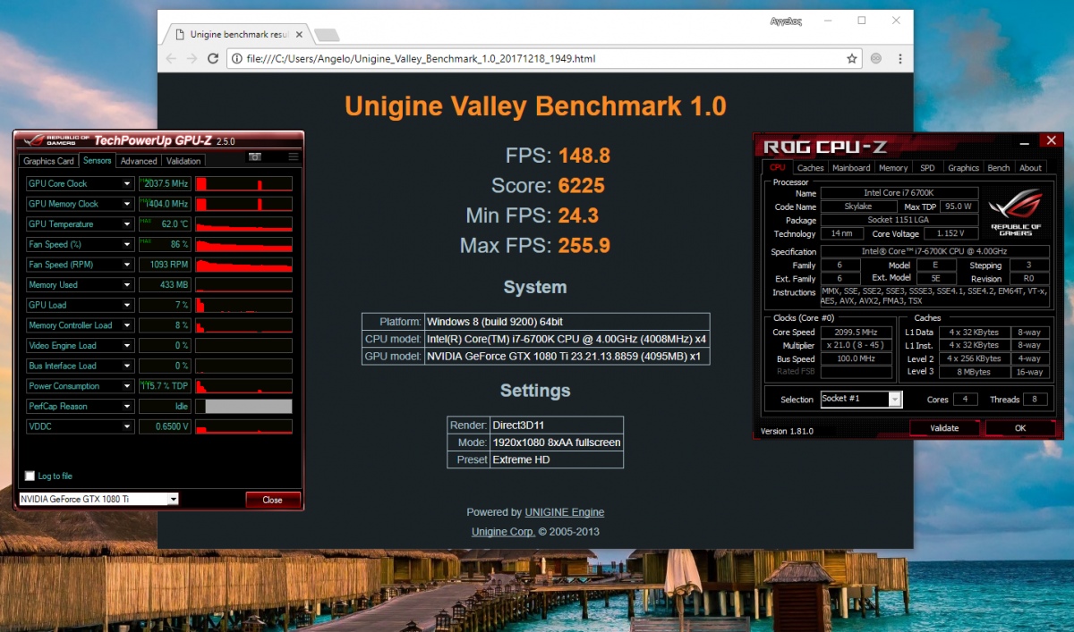Take a GPU-Z screenshot with the camera icon
The height and width of the screenshot is (632, 1074).
point(254,156)
